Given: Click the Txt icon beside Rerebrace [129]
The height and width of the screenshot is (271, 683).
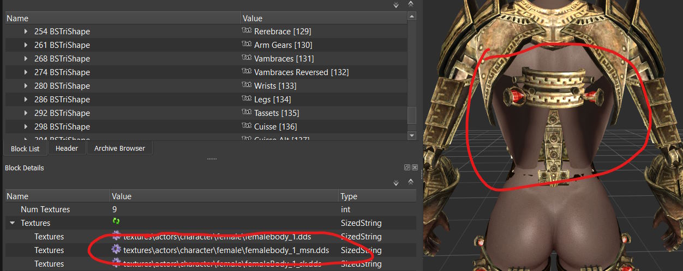Looking at the screenshot, I should point(247,31).
